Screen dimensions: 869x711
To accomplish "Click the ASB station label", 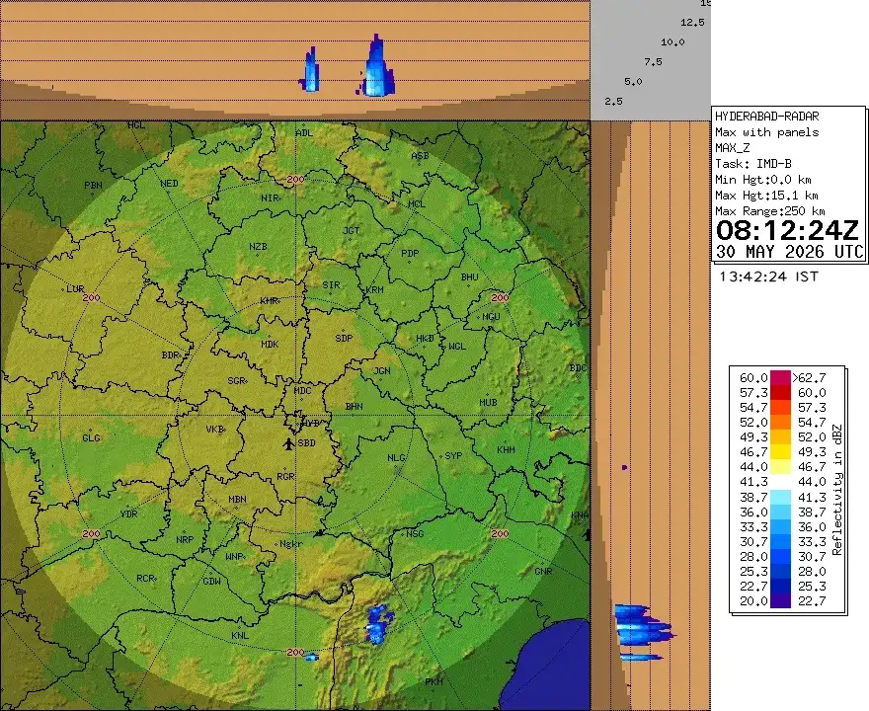I will point(420,156).
